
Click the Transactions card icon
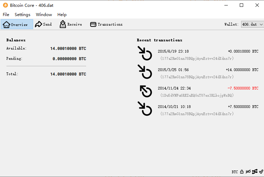(x=93, y=24)
